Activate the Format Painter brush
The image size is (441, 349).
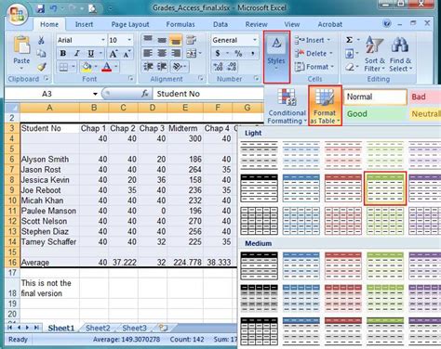pyautogui.click(x=42, y=67)
